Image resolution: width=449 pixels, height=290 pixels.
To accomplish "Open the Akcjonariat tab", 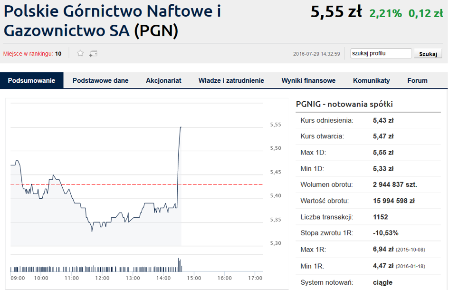I will coord(163,80).
